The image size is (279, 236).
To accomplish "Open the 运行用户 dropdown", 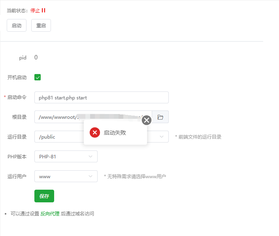I will [66, 176].
